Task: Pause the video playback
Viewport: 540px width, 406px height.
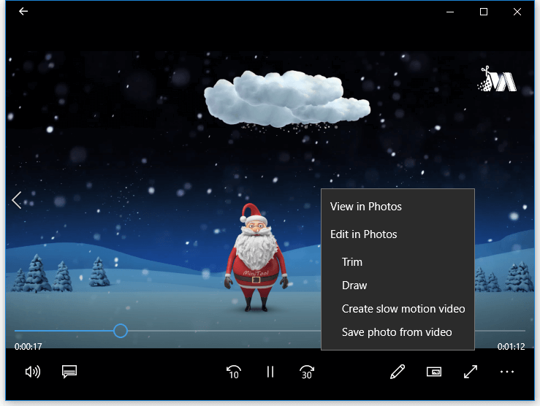Action: tap(270, 372)
